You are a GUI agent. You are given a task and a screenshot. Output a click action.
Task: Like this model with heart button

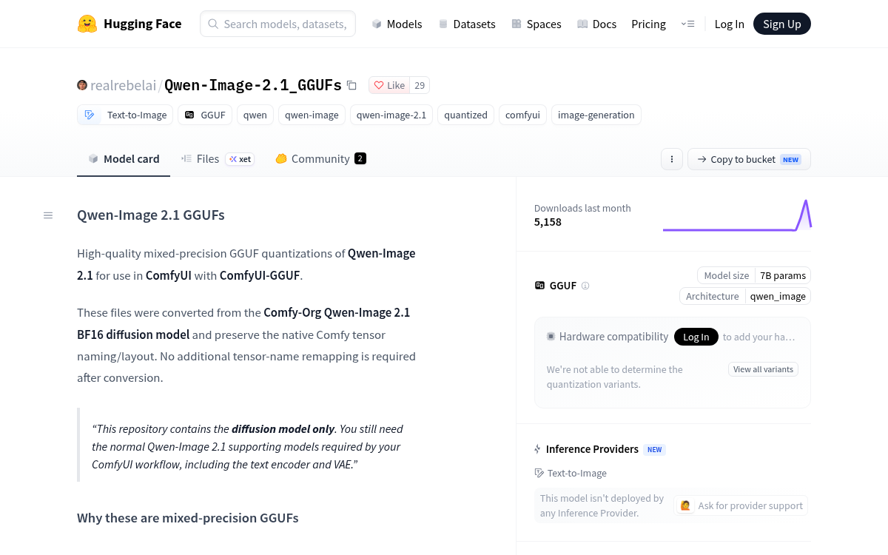pyautogui.click(x=389, y=85)
